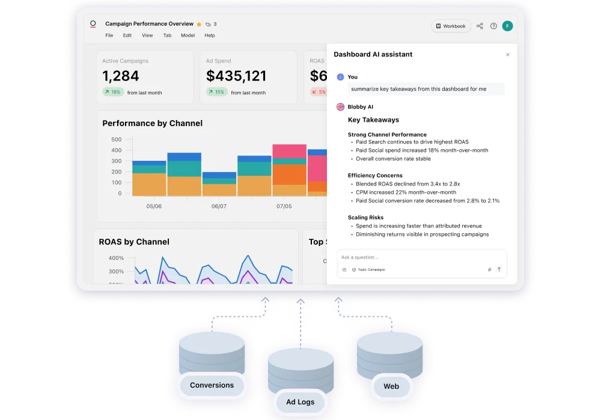Click the tag icon showing 3 labels
This screenshot has height=420, width=601.
point(208,24)
